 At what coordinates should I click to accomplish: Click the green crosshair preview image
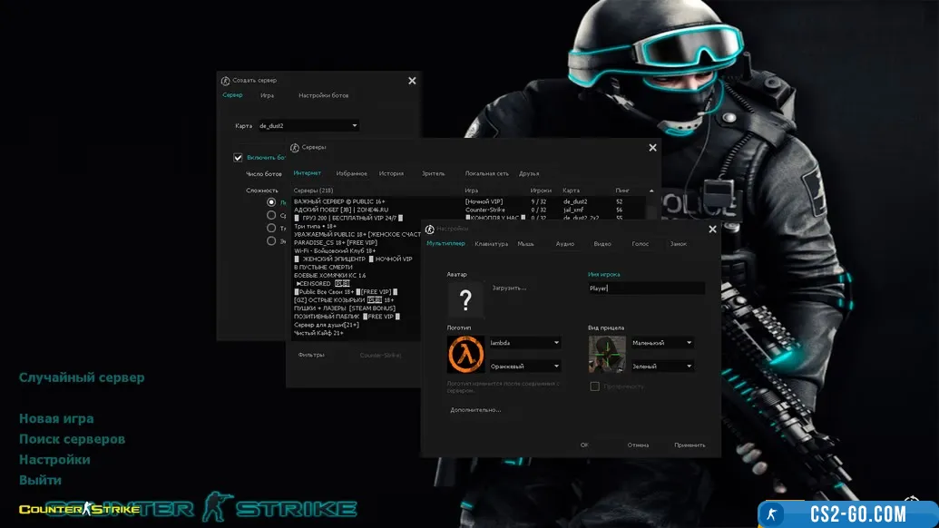point(607,354)
